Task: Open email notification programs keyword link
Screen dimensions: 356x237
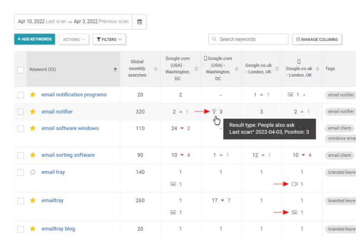Action: pos(74,95)
